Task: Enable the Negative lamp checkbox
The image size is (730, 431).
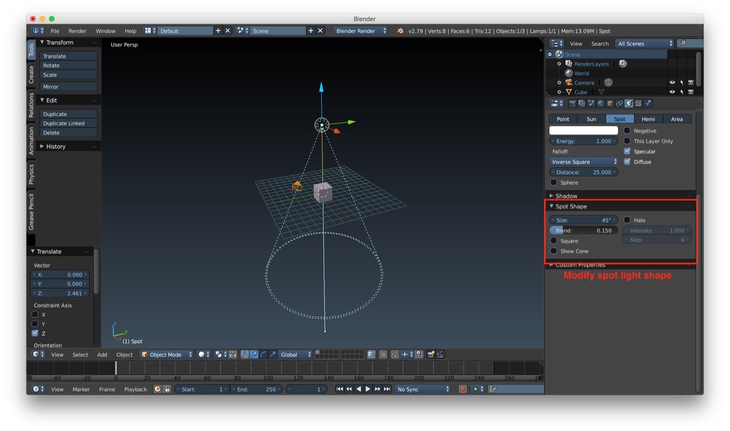Action: tap(627, 131)
